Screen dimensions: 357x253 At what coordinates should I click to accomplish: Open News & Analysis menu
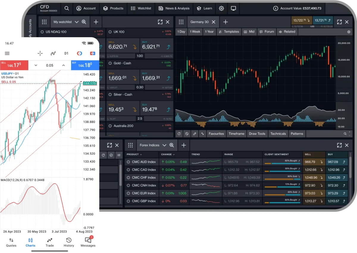click(x=174, y=8)
